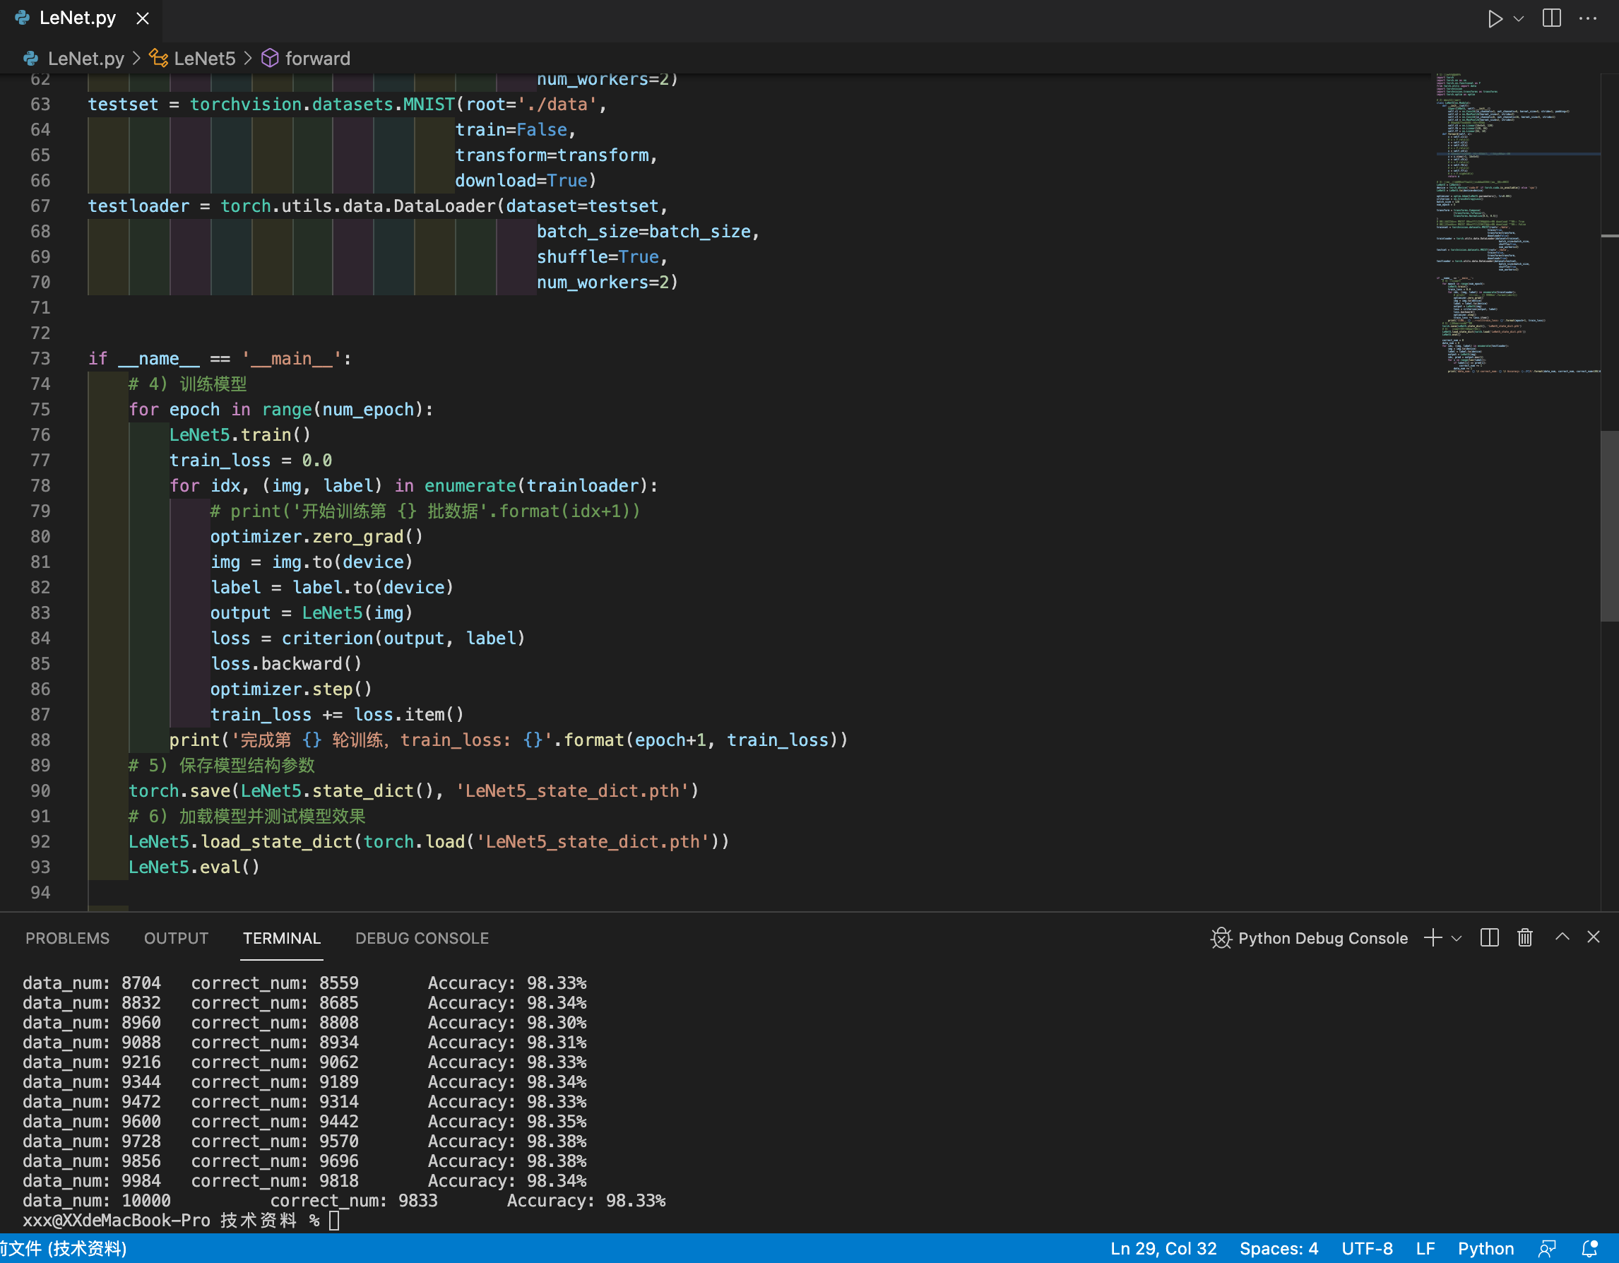Create a new terminal with the plus icon
The height and width of the screenshot is (1263, 1619).
click(x=1433, y=937)
